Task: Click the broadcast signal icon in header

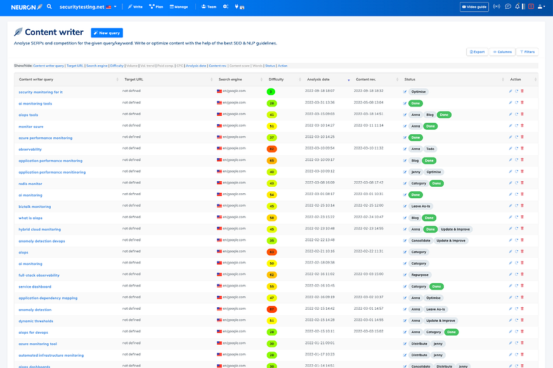Action: (497, 7)
